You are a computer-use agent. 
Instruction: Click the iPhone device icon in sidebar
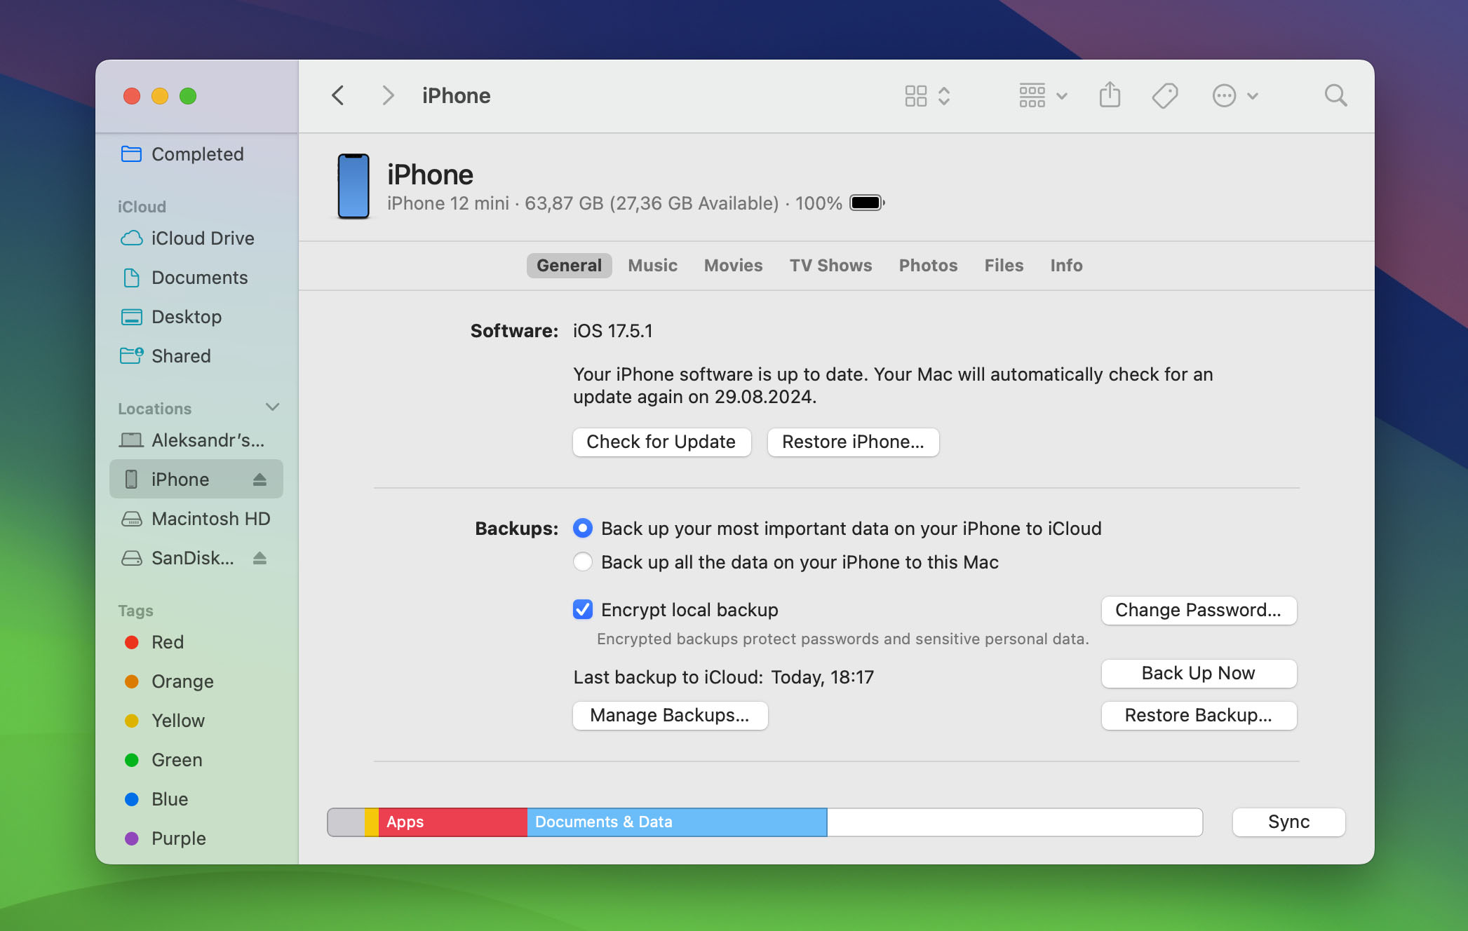(x=132, y=479)
